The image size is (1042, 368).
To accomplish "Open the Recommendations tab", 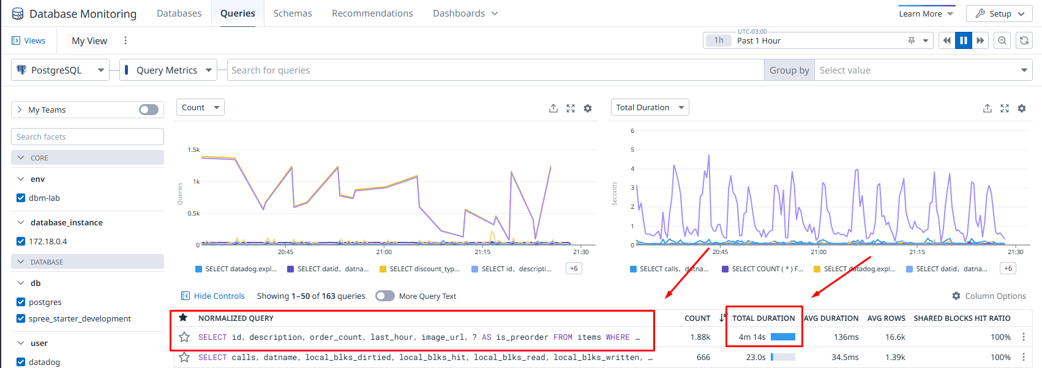I will click(372, 13).
